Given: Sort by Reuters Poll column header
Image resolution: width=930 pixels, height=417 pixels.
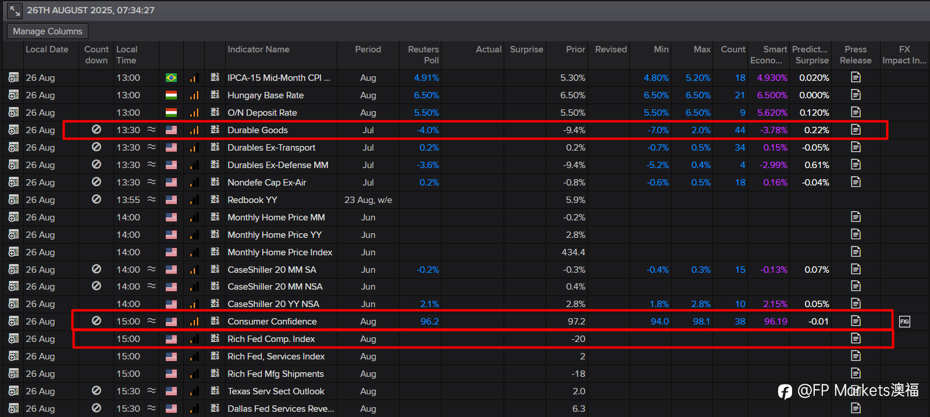Looking at the screenshot, I should point(423,55).
